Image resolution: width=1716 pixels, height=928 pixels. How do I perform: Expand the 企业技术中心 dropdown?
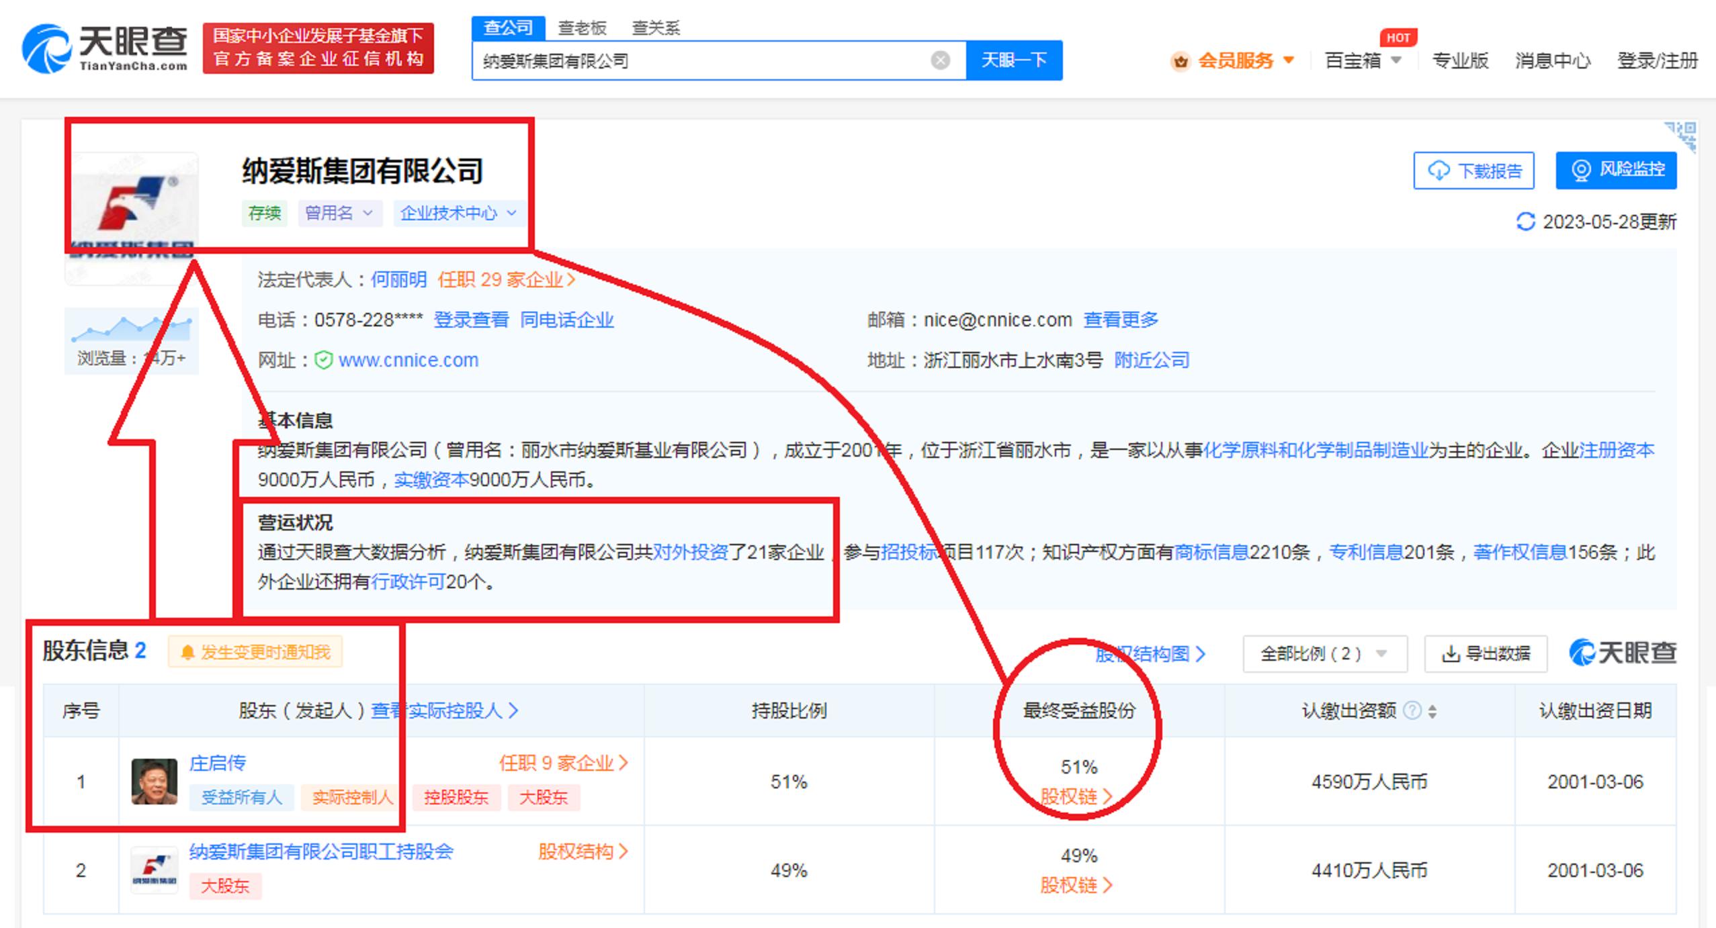(458, 214)
